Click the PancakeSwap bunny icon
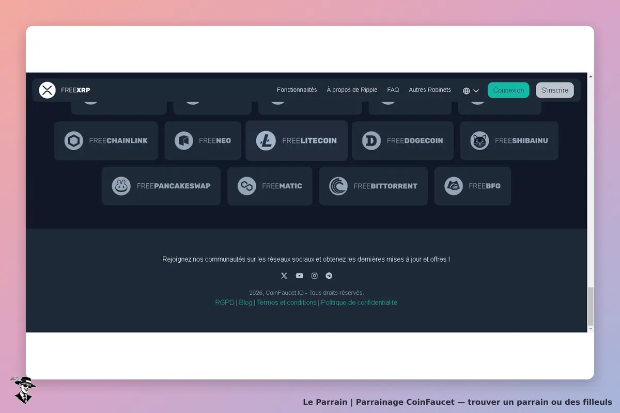Image resolution: width=620 pixels, height=413 pixels. click(x=121, y=186)
